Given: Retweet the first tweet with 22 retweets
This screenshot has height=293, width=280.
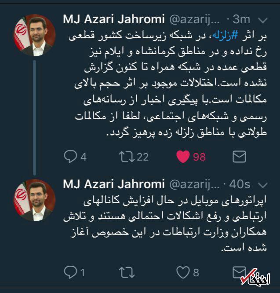Looking at the screenshot, I should tap(127, 157).
